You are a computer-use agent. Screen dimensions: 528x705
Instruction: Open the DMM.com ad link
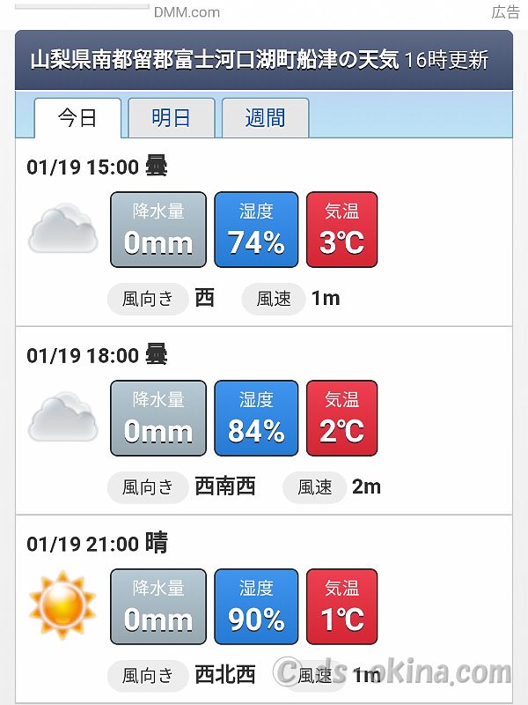tap(187, 12)
